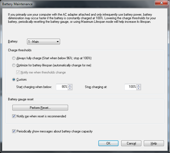Increase Start charging when below value
Image resolution: width=170 pixels, height=153 pixels.
[x=70, y=86]
